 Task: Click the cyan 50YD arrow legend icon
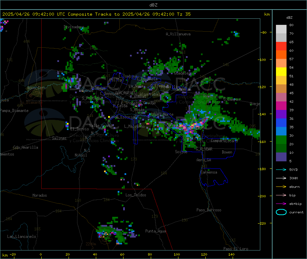tap(281, 169)
